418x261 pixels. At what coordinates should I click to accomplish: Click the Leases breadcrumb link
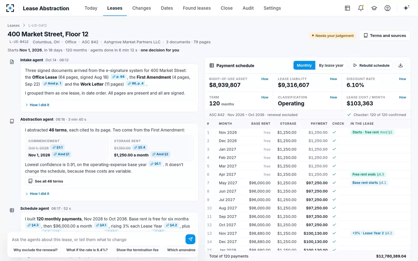coord(14,25)
